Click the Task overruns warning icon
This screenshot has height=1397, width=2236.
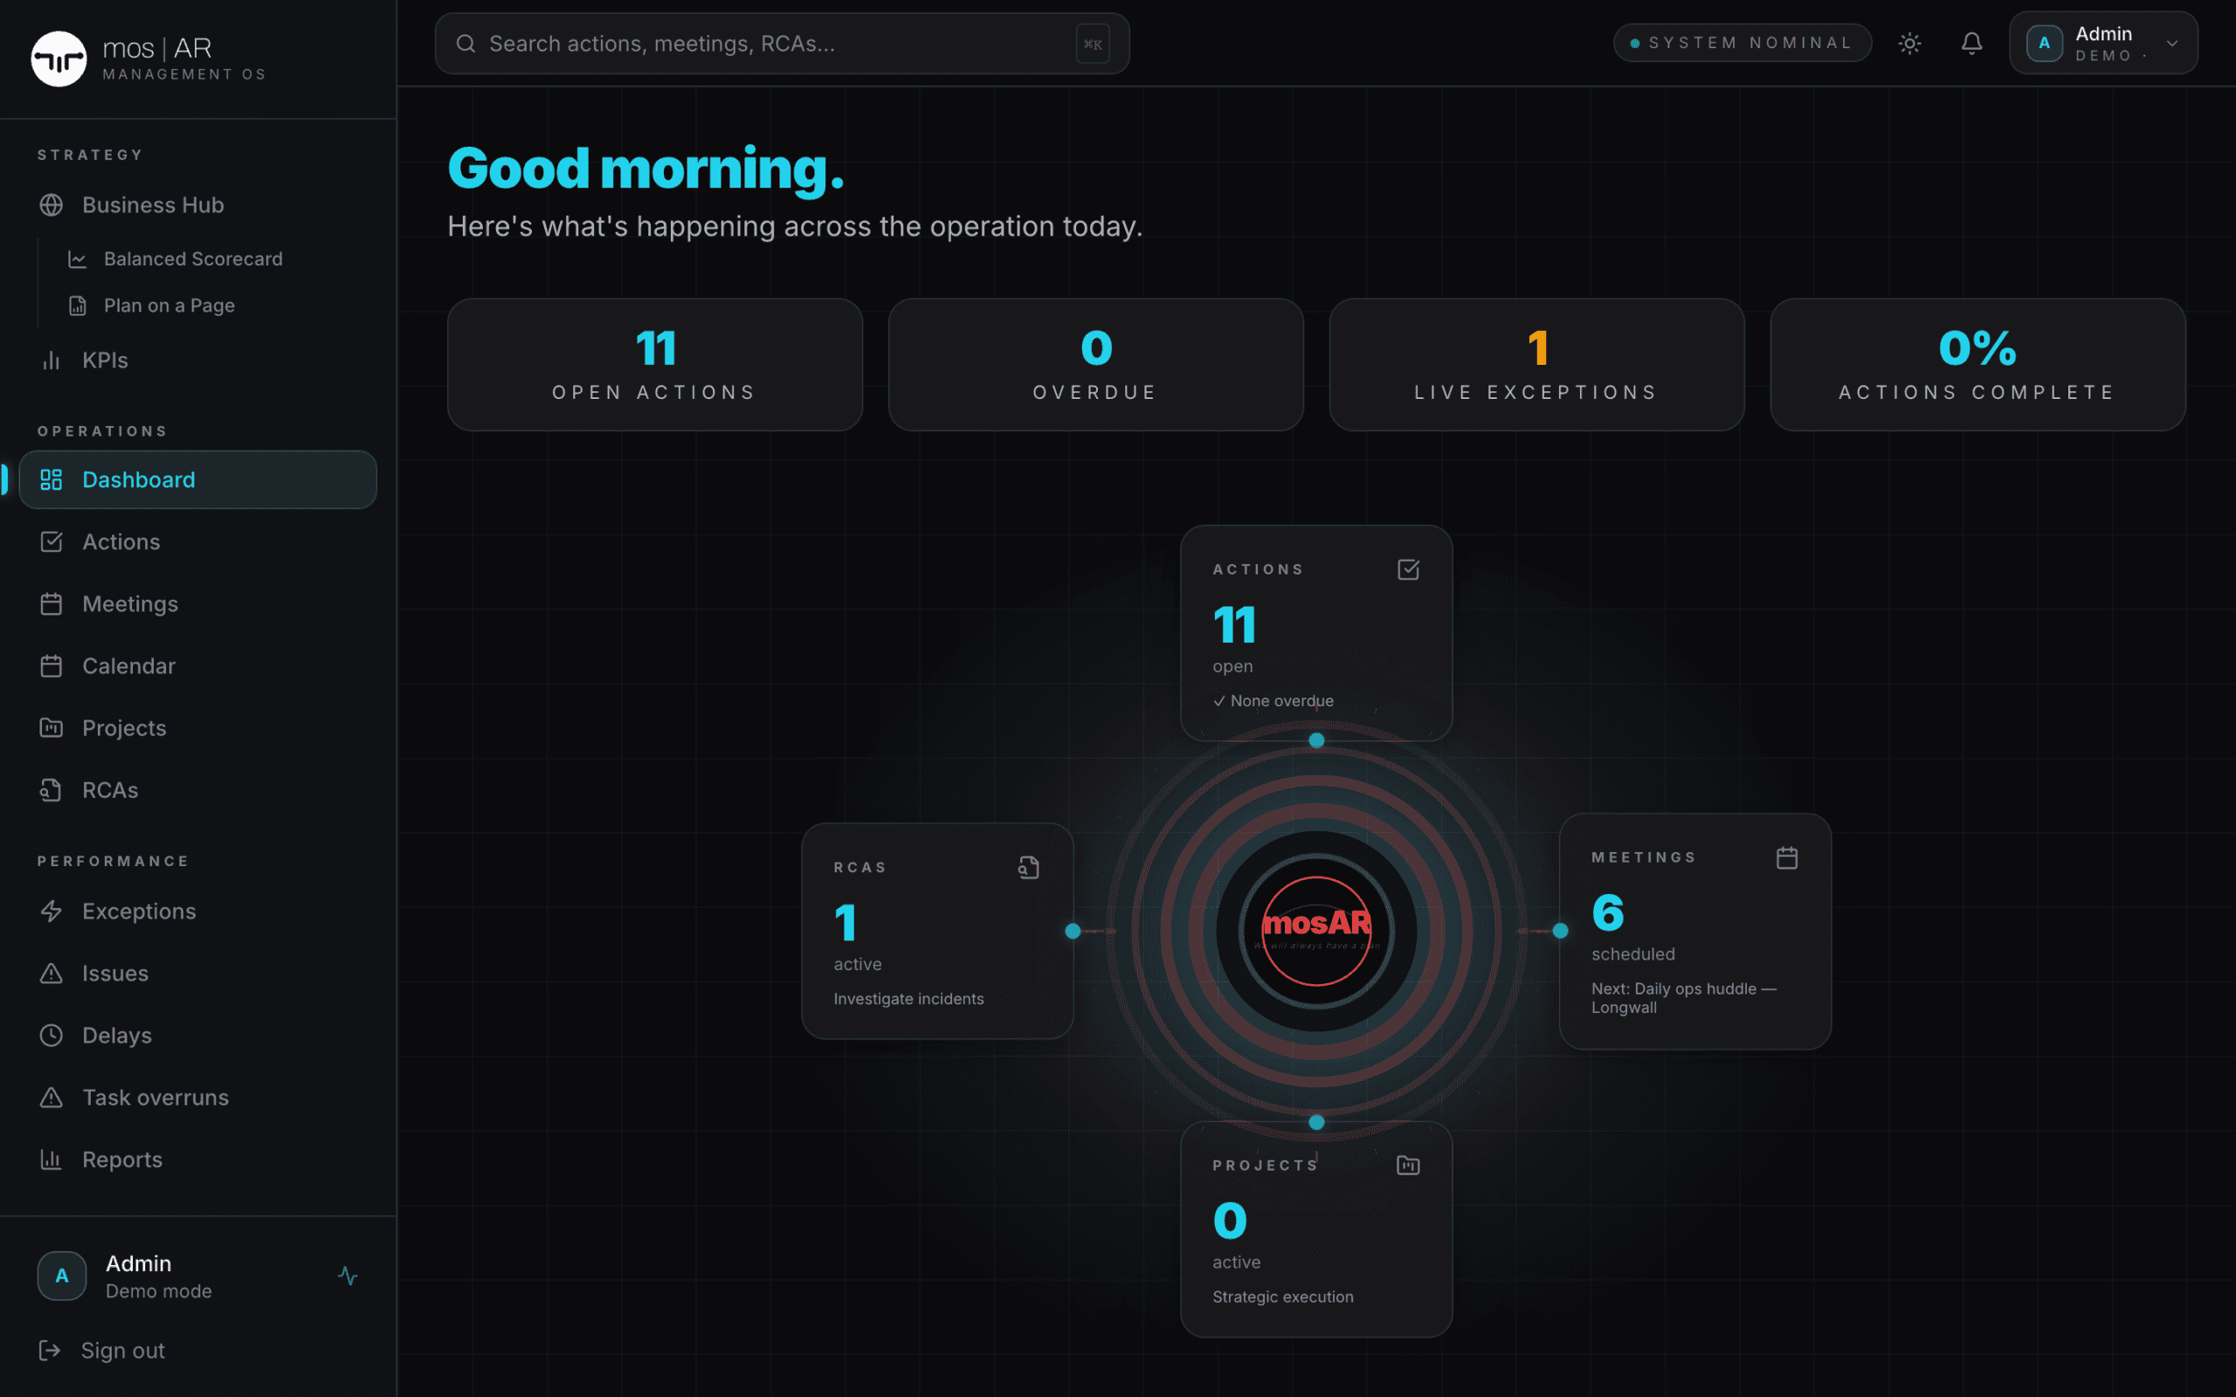click(52, 1098)
